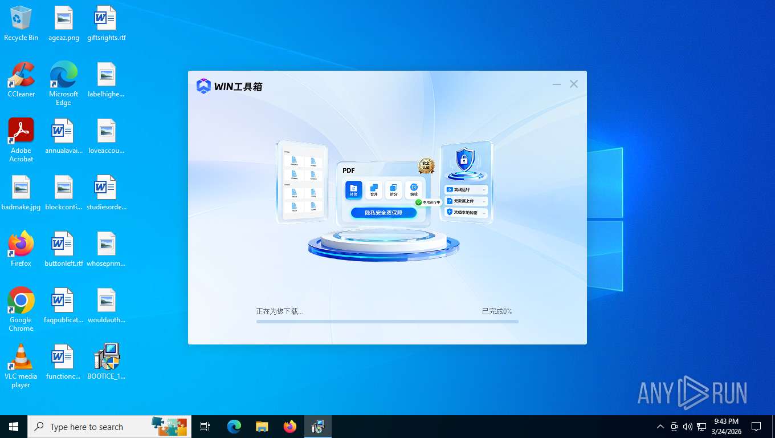Select annualavai... Word document icon
This screenshot has width=775, height=438.
pyautogui.click(x=64, y=136)
